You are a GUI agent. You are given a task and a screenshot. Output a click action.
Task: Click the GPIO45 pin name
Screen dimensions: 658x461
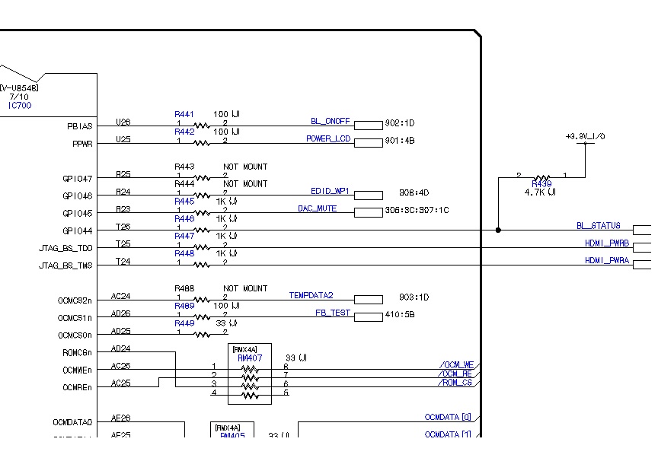(x=77, y=213)
